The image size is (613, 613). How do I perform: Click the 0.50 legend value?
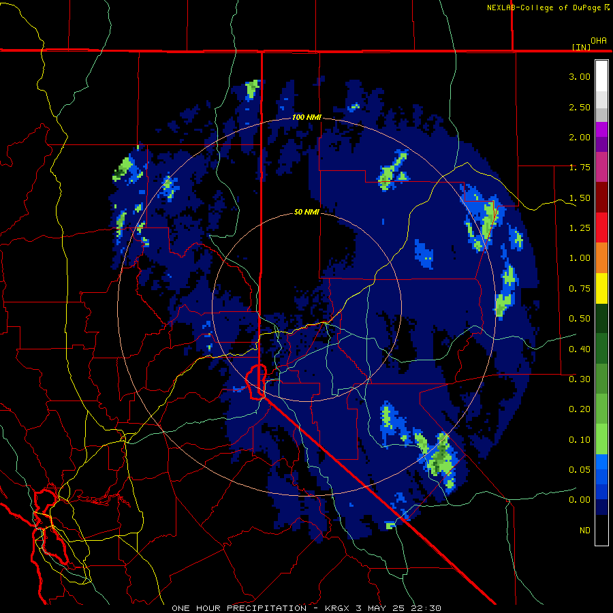[580, 319]
